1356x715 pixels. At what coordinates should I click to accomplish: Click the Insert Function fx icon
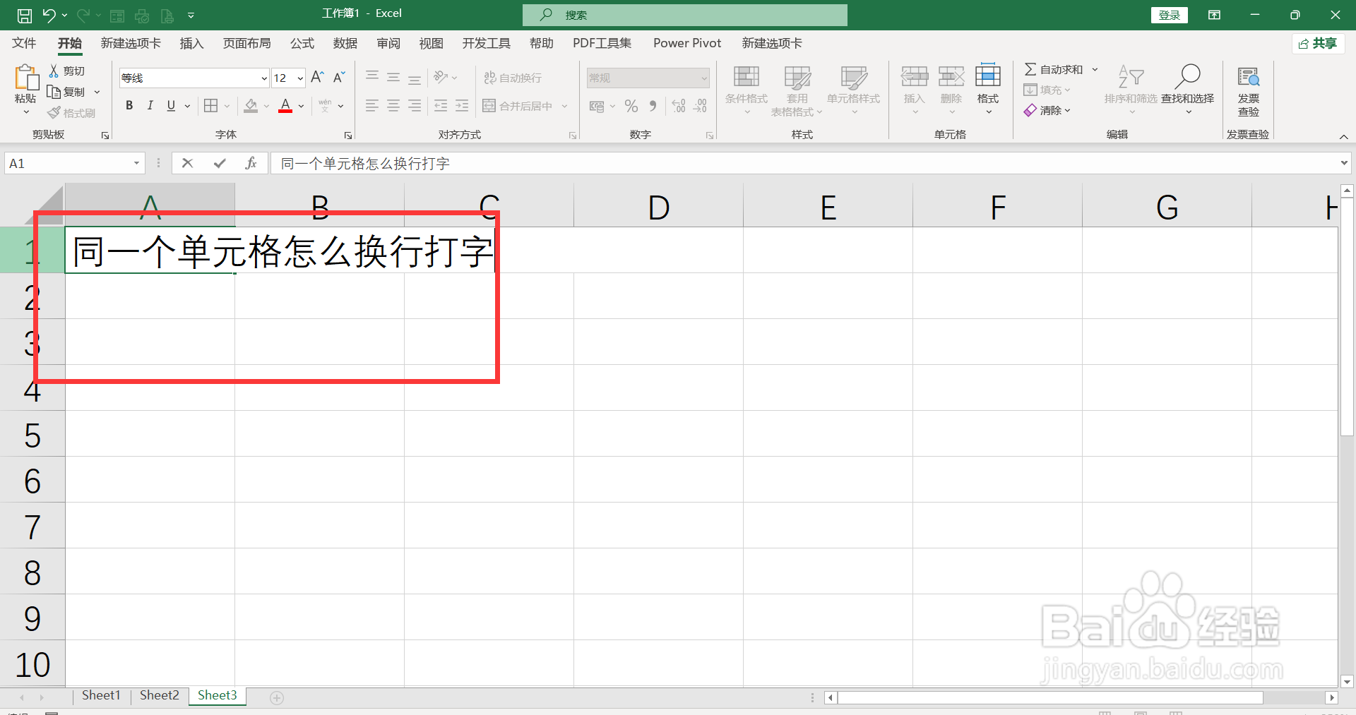251,163
